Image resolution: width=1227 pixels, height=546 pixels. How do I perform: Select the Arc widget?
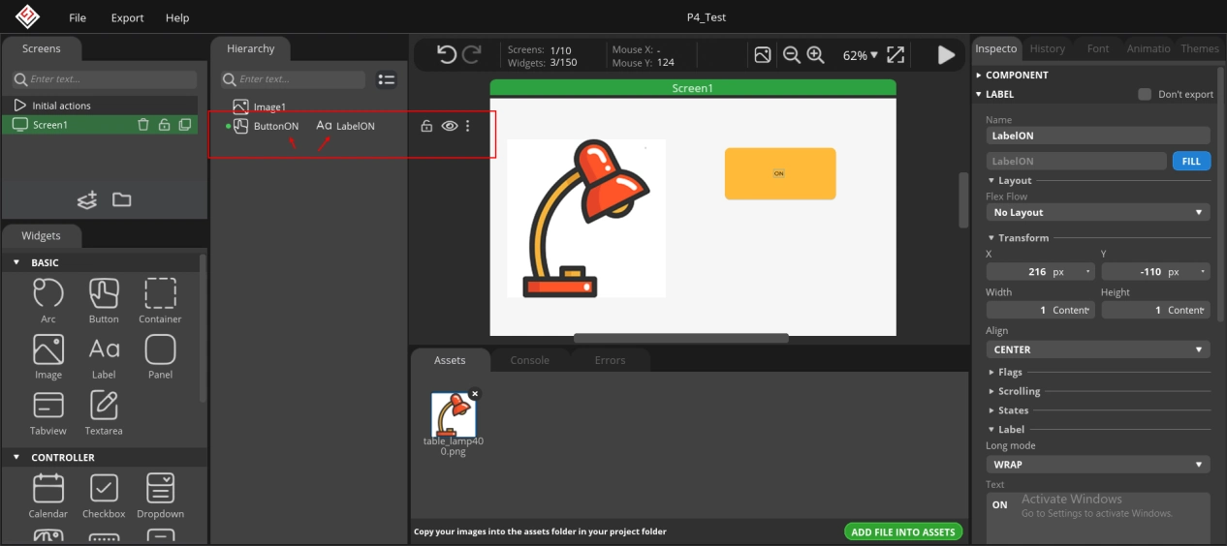pos(48,300)
